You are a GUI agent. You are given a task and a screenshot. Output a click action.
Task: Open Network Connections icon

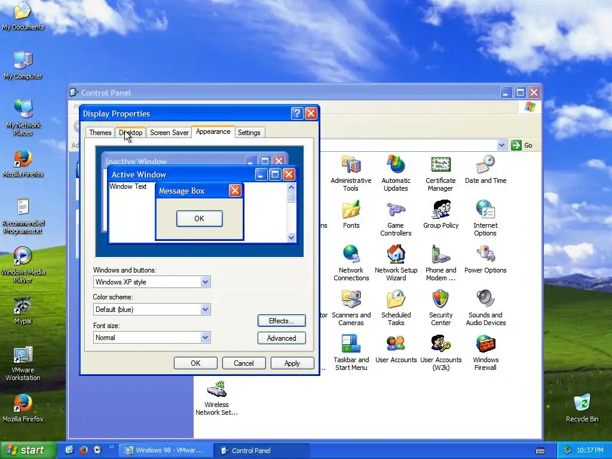click(x=351, y=263)
